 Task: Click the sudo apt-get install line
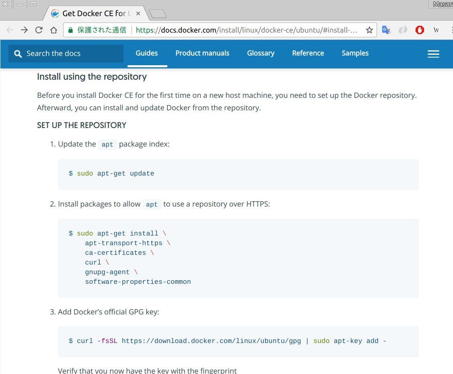[x=117, y=233]
